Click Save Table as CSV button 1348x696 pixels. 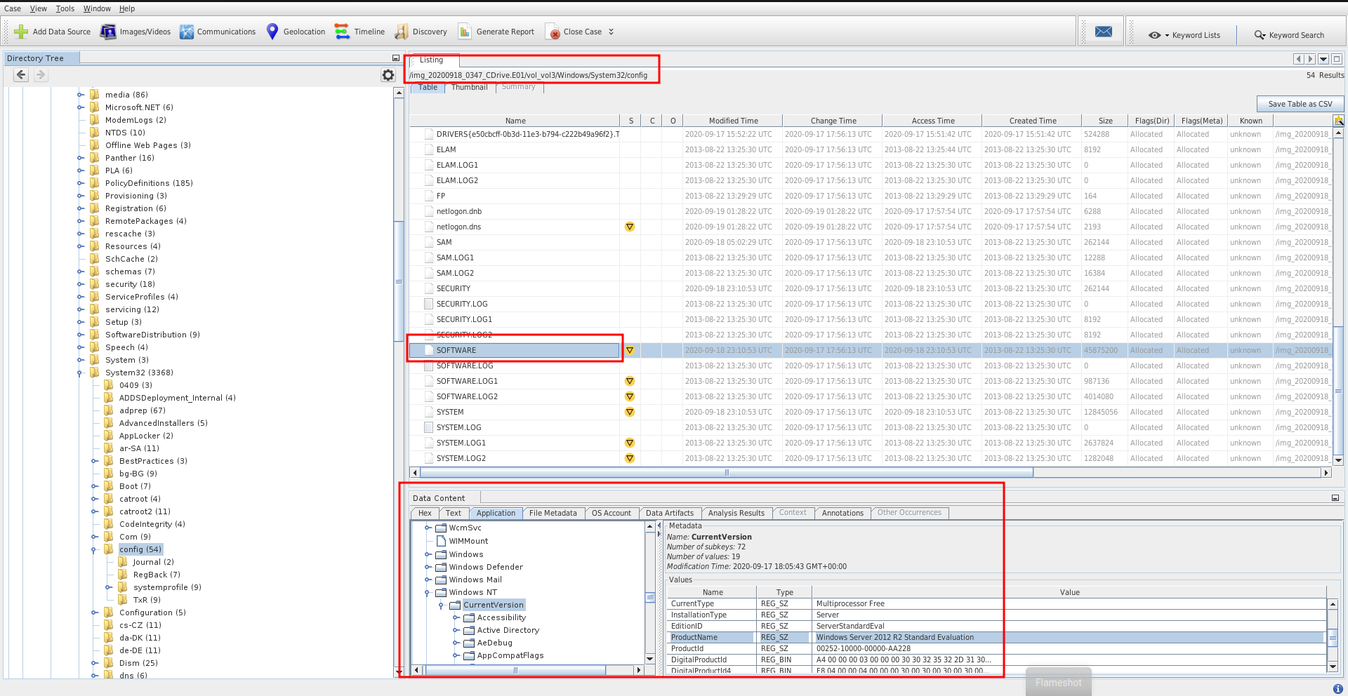click(1300, 104)
